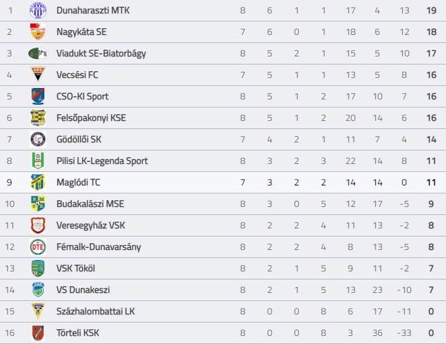Open the Viadukt SE-Biatorbágy team link
446x344 pixels.
tap(101, 53)
